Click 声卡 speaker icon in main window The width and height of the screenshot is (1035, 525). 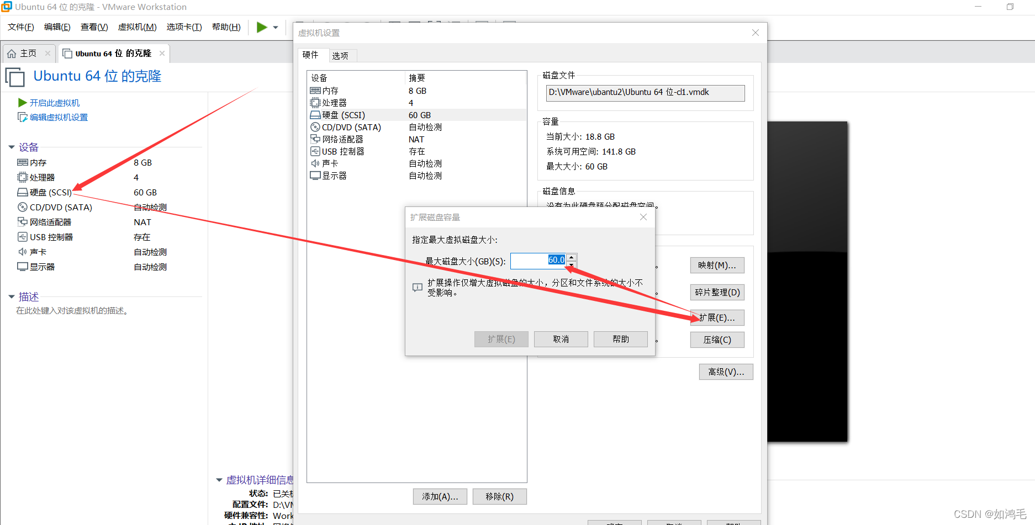click(23, 252)
